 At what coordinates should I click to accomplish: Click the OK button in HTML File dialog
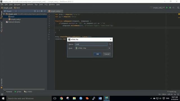pyautogui.click(x=98, y=54)
